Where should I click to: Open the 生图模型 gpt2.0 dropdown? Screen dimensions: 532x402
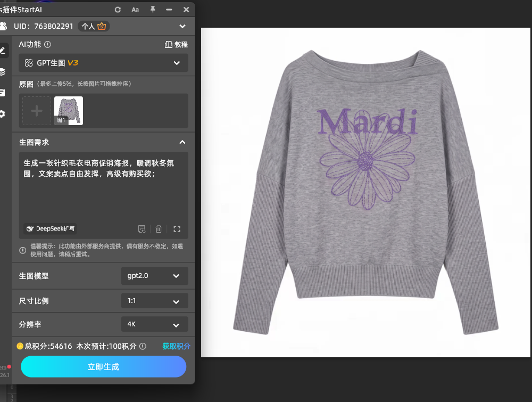click(155, 276)
